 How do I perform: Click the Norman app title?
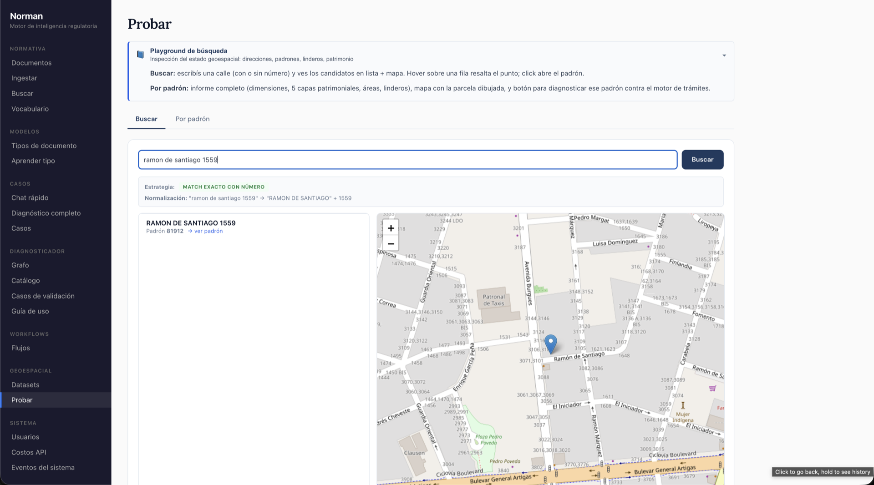tap(26, 16)
